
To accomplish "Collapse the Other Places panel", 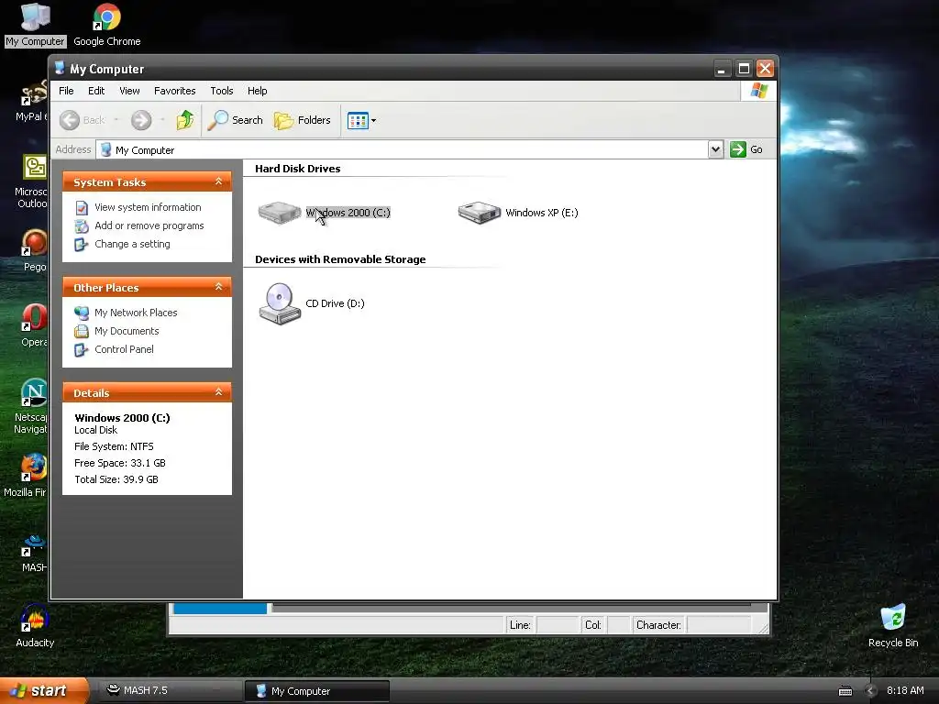I will (x=218, y=287).
